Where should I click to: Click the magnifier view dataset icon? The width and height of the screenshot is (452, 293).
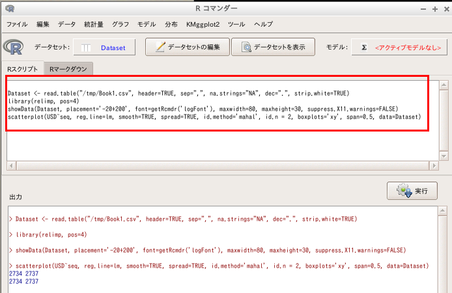coord(246,48)
